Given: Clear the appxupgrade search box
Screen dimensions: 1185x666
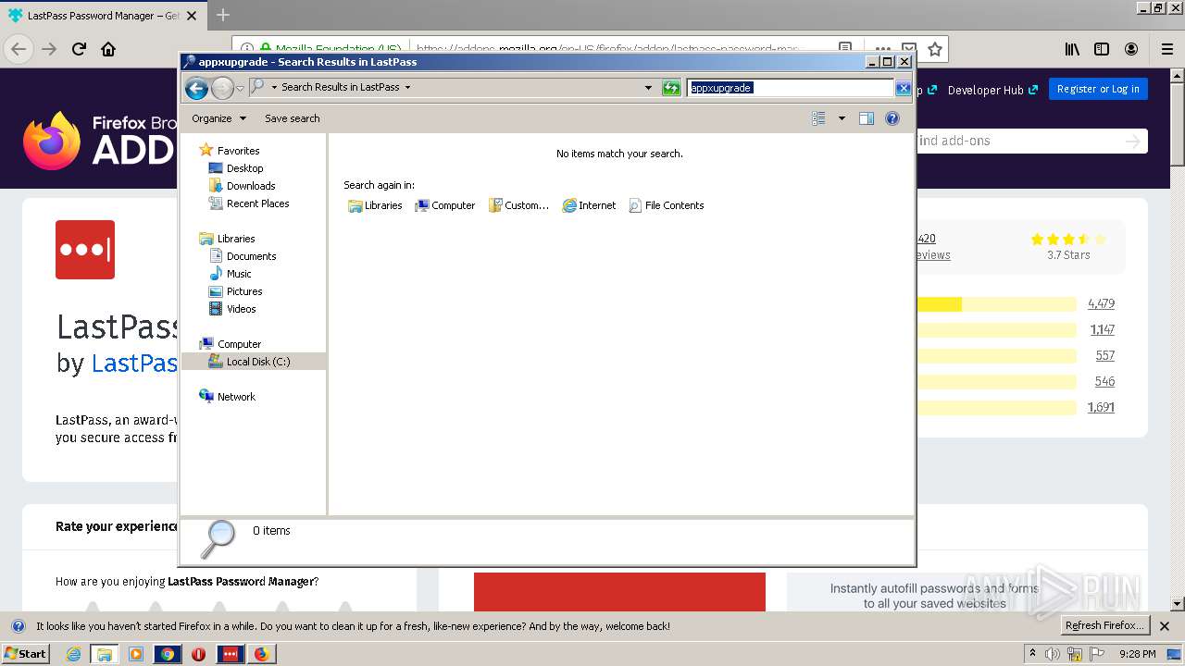Looking at the screenshot, I should (x=903, y=88).
